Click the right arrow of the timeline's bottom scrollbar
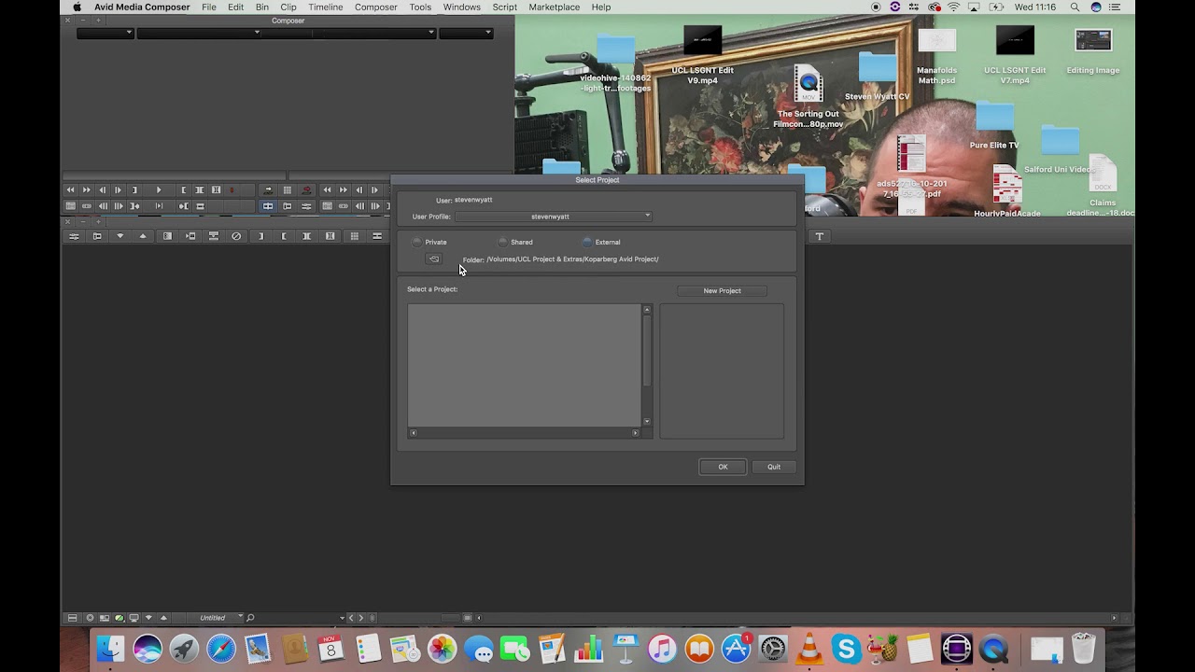 point(1114,618)
